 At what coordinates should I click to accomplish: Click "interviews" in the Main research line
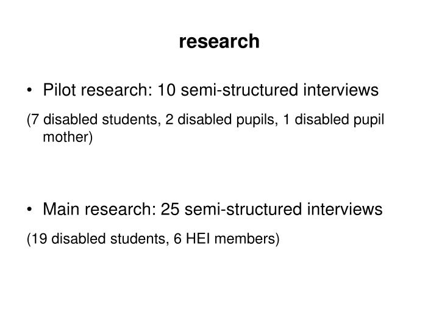point(344,209)
